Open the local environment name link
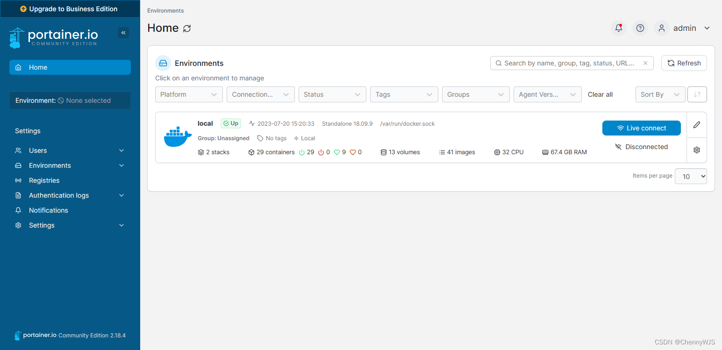The height and width of the screenshot is (350, 722). coord(205,123)
